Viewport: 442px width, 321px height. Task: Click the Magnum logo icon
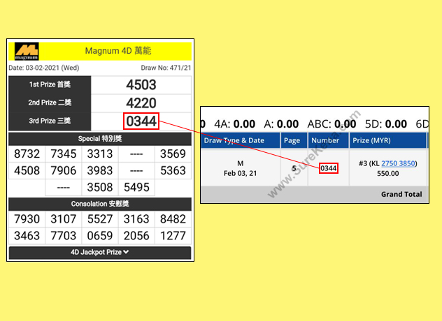coord(27,52)
